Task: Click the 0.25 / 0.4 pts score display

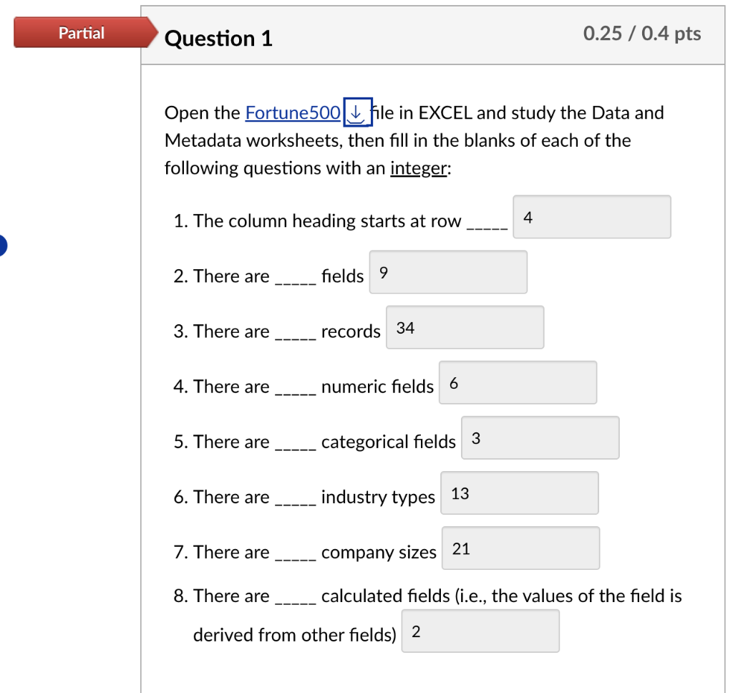Action: [x=642, y=33]
